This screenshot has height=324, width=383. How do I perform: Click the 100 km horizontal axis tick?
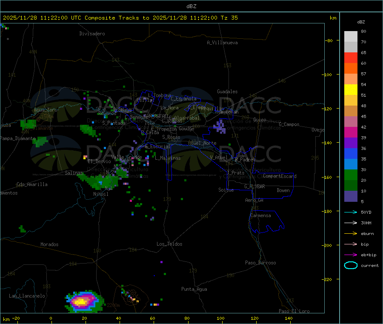[x=220, y=318]
